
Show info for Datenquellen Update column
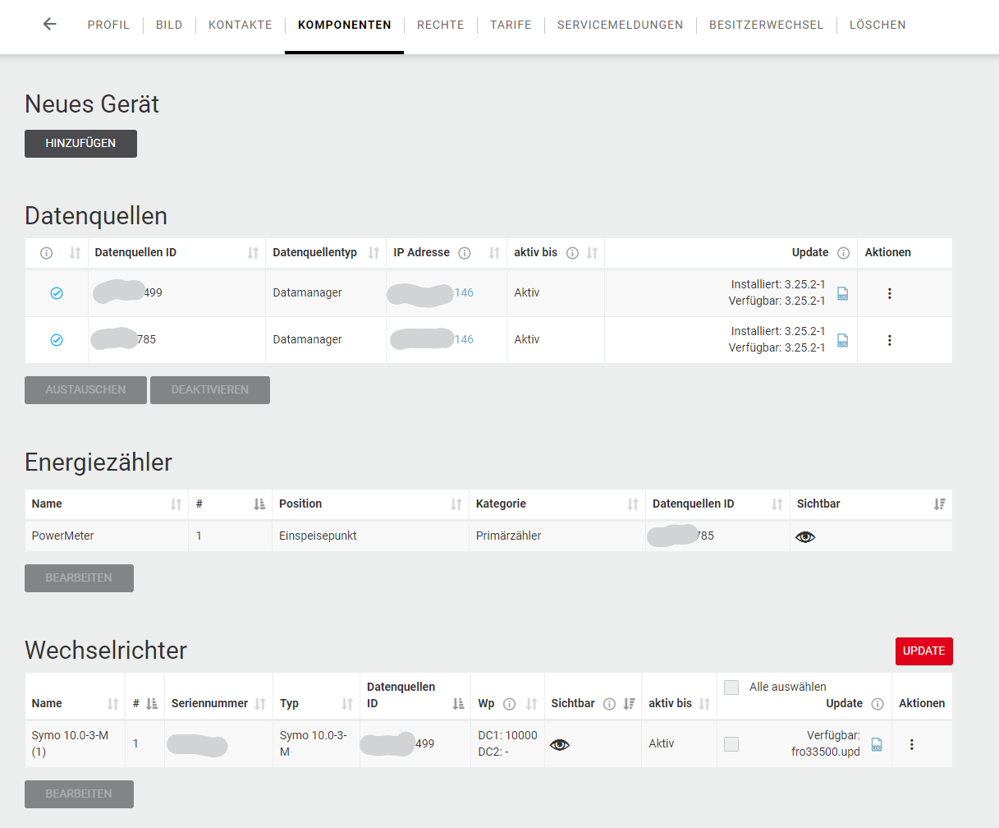coord(843,253)
